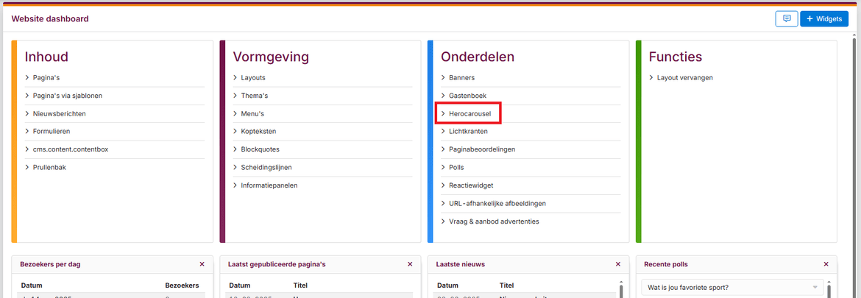This screenshot has width=861, height=298.
Task: Select Gastenboek in Onderdelen
Action: tap(468, 96)
